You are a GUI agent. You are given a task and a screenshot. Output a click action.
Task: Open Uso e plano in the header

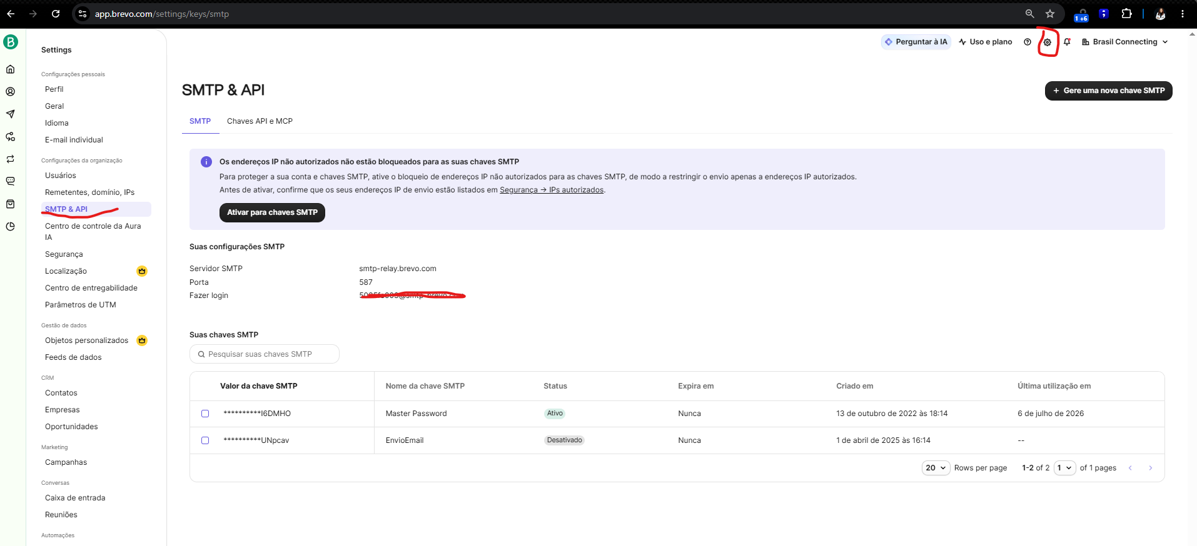(986, 42)
